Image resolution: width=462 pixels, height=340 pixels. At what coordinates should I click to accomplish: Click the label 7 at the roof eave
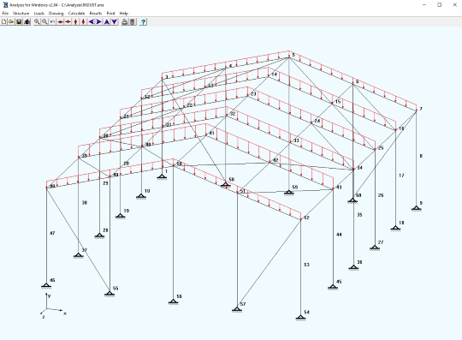pyautogui.click(x=421, y=109)
